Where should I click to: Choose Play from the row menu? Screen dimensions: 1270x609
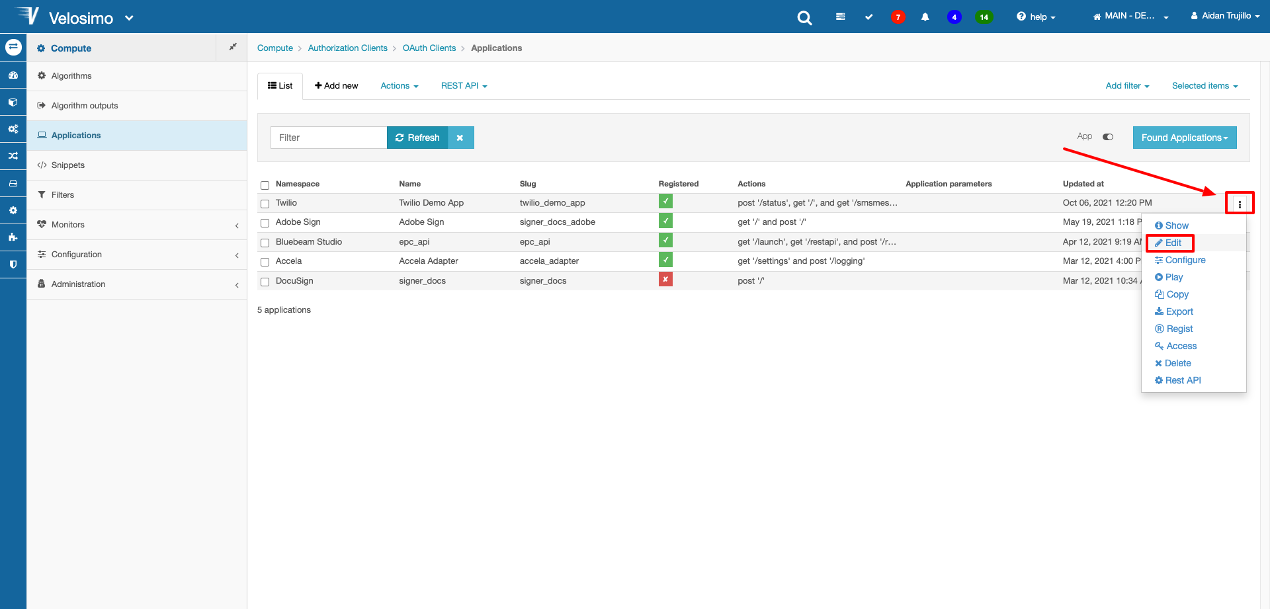click(1169, 277)
